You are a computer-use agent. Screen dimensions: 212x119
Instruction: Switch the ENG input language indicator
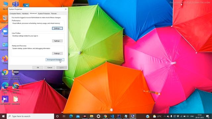pos(192,116)
